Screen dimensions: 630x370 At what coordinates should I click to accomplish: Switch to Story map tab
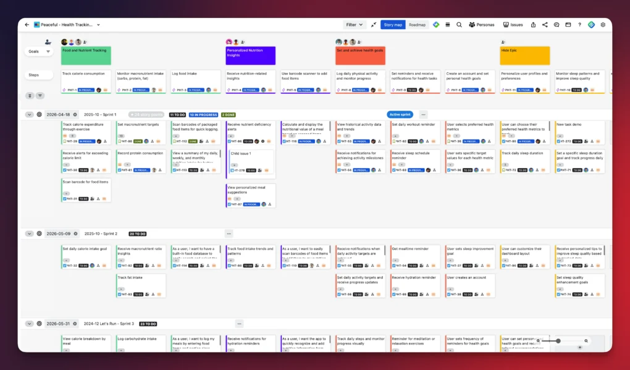(393, 25)
